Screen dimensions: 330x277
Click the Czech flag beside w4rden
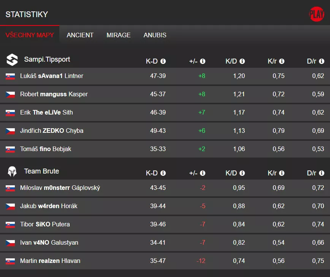pyautogui.click(x=10, y=206)
